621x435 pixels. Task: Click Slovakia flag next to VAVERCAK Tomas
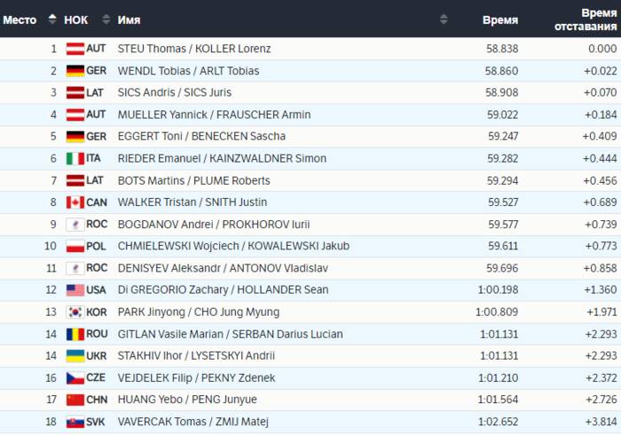tap(75, 423)
